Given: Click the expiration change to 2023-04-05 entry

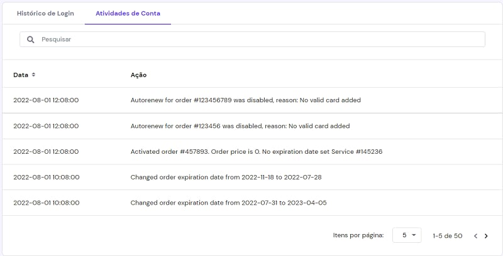Looking at the screenshot, I should pyautogui.click(x=228, y=203).
